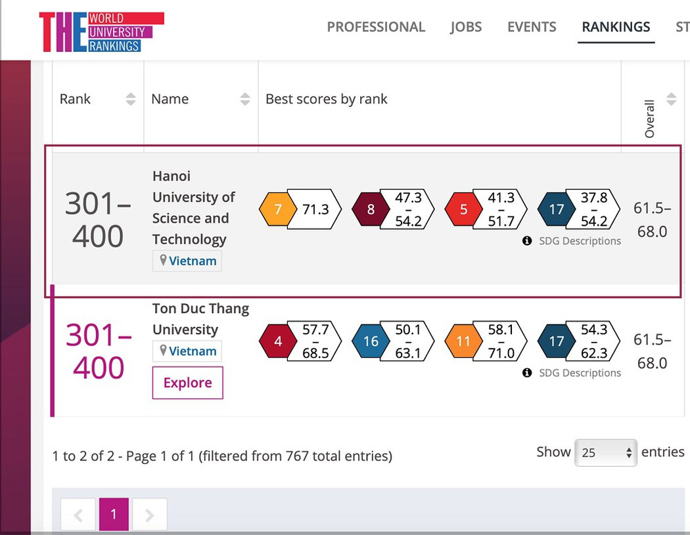Viewport: 690px width, 535px height.
Task: Click SDG 4 hexagon for Ton Duc Thang
Action: tap(278, 341)
